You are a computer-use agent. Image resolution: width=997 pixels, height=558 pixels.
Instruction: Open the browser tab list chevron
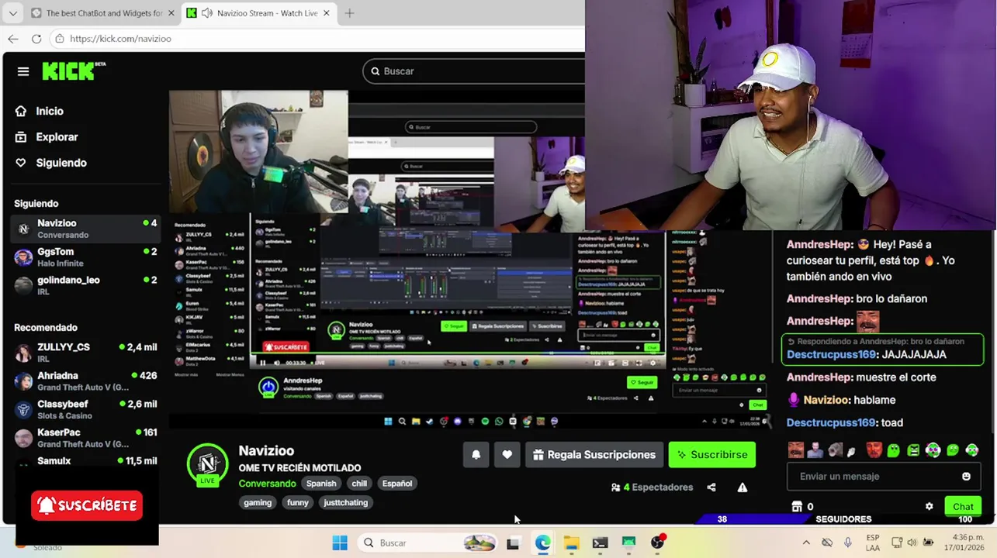12,13
